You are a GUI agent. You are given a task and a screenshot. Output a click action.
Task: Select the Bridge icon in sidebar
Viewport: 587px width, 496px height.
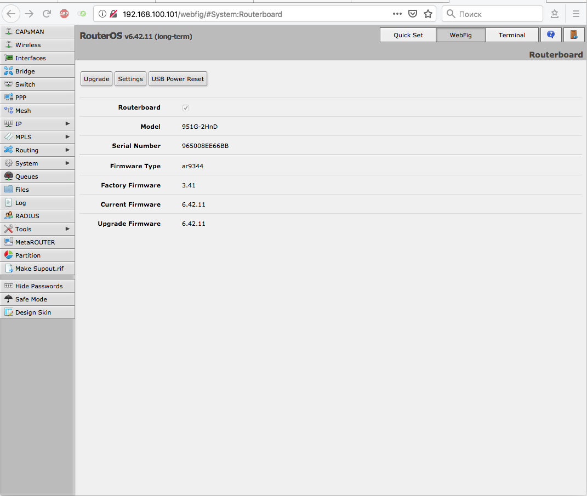tap(8, 71)
